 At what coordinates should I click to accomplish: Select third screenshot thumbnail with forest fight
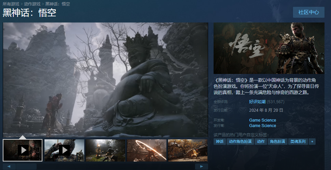click(105, 150)
